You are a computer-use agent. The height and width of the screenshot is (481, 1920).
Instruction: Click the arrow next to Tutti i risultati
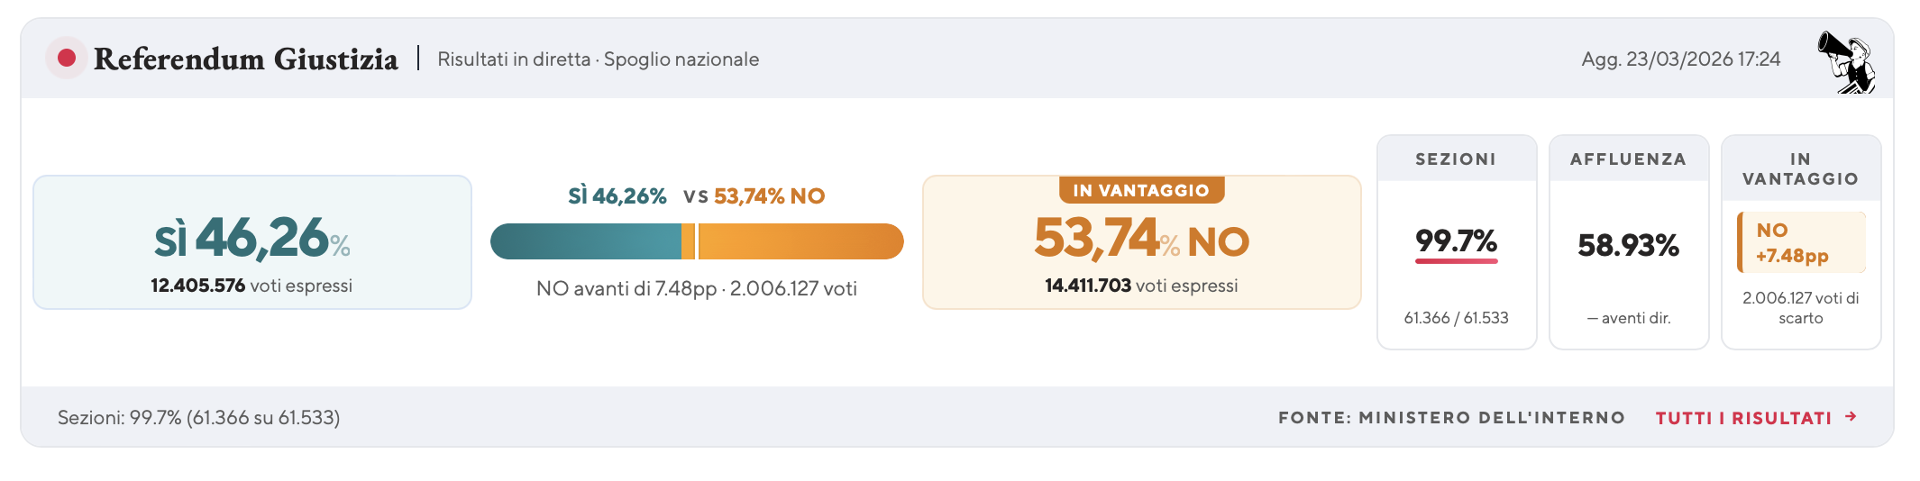pyautogui.click(x=1851, y=417)
